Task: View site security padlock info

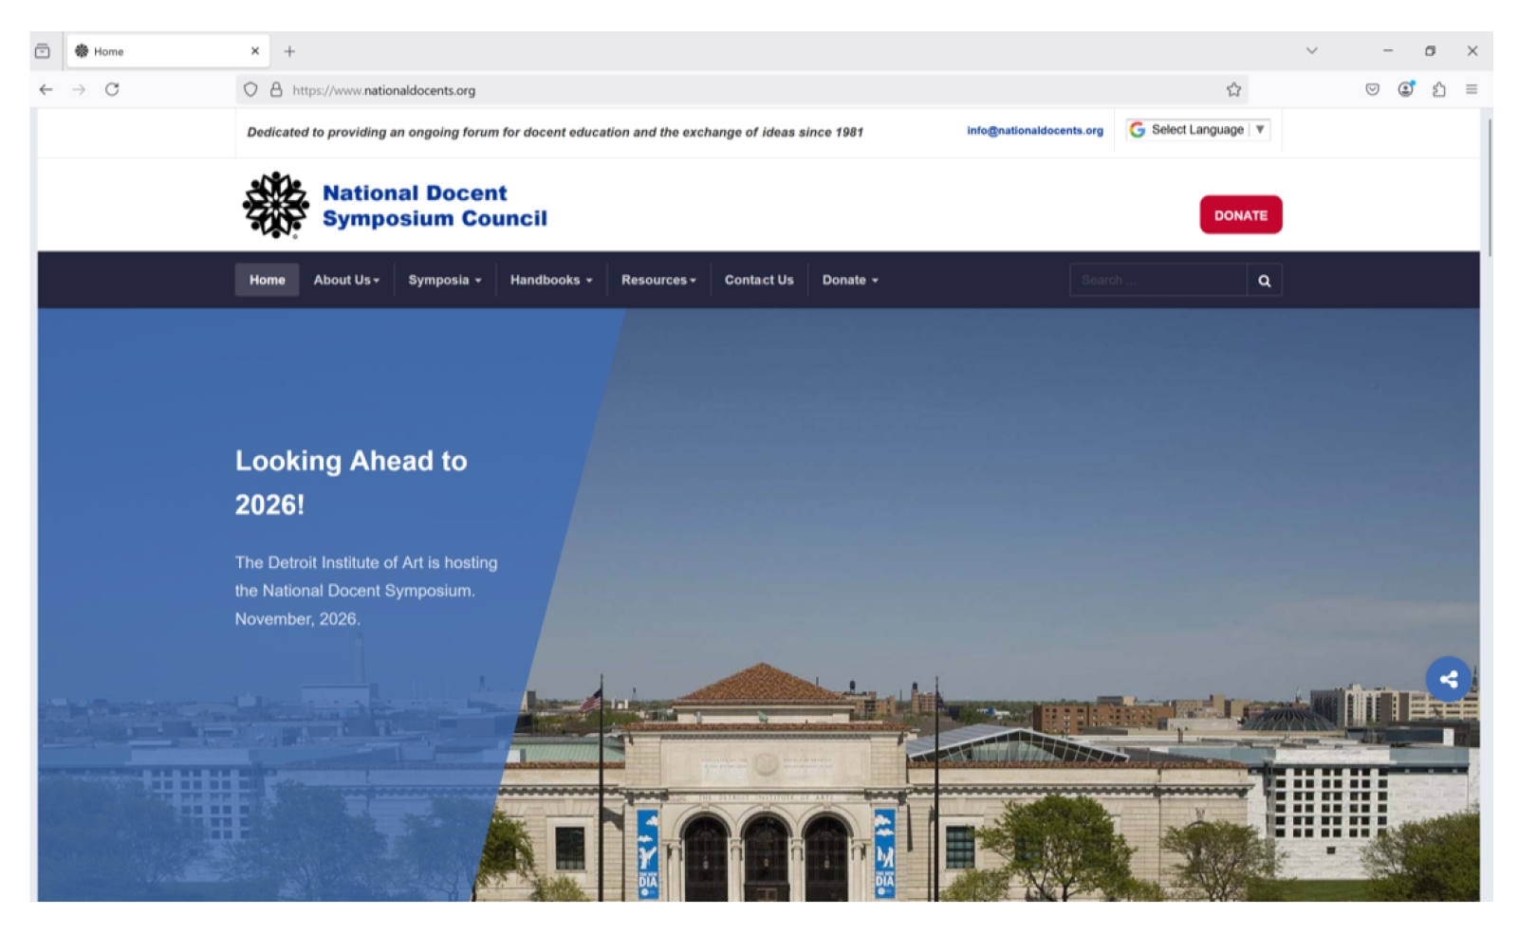Action: click(276, 90)
